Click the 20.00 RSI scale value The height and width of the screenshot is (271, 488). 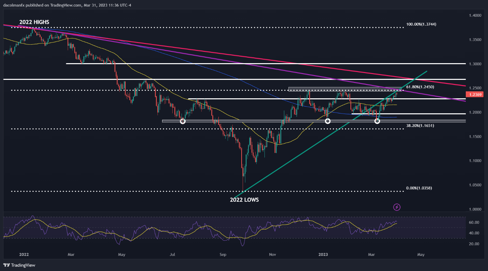[x=475, y=244]
